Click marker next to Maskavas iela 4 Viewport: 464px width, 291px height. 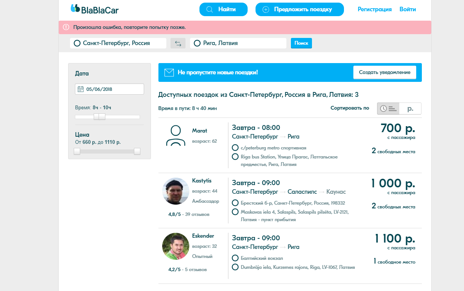point(235,212)
